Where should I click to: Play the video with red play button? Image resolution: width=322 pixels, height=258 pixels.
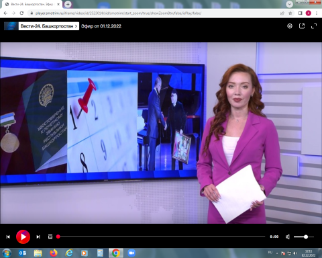(x=23, y=236)
